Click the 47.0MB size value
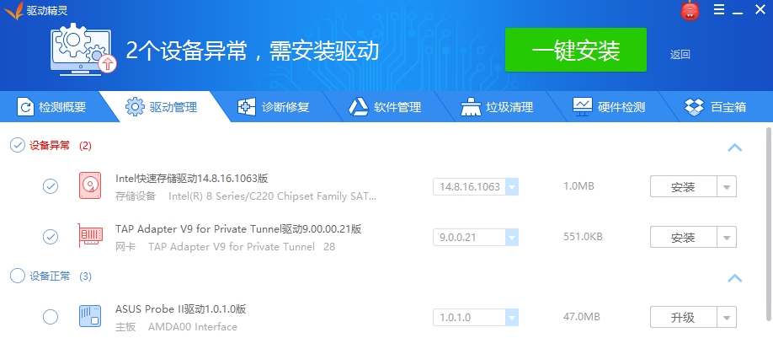 point(582,316)
